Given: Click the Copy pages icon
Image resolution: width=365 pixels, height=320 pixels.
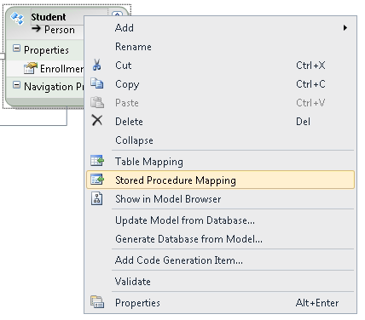Looking at the screenshot, I should (97, 83).
